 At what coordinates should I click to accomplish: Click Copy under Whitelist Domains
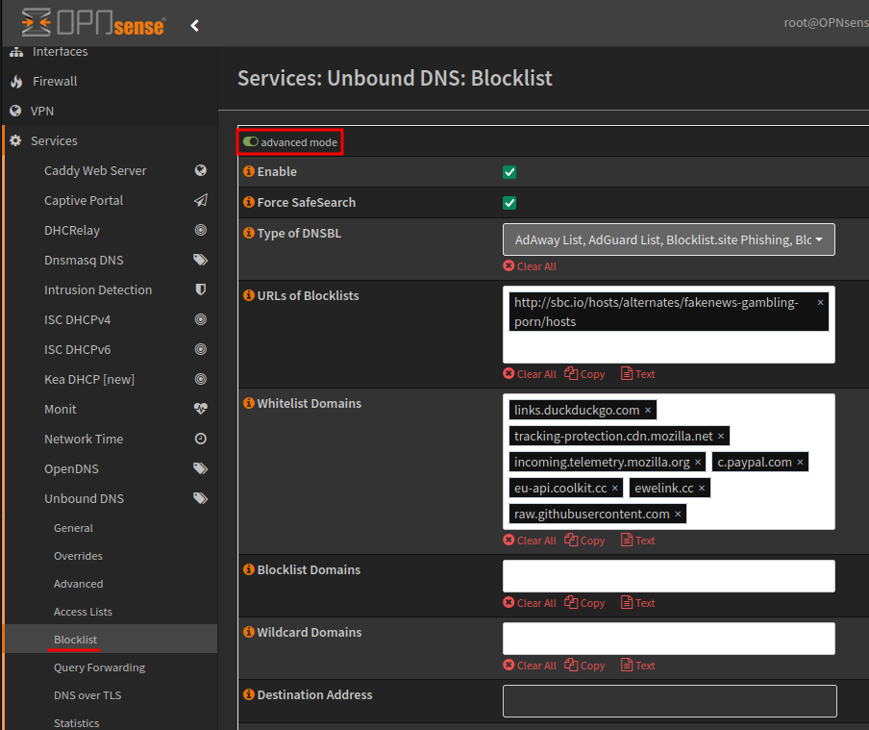584,541
